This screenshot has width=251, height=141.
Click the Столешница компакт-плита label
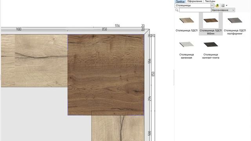point(211,56)
